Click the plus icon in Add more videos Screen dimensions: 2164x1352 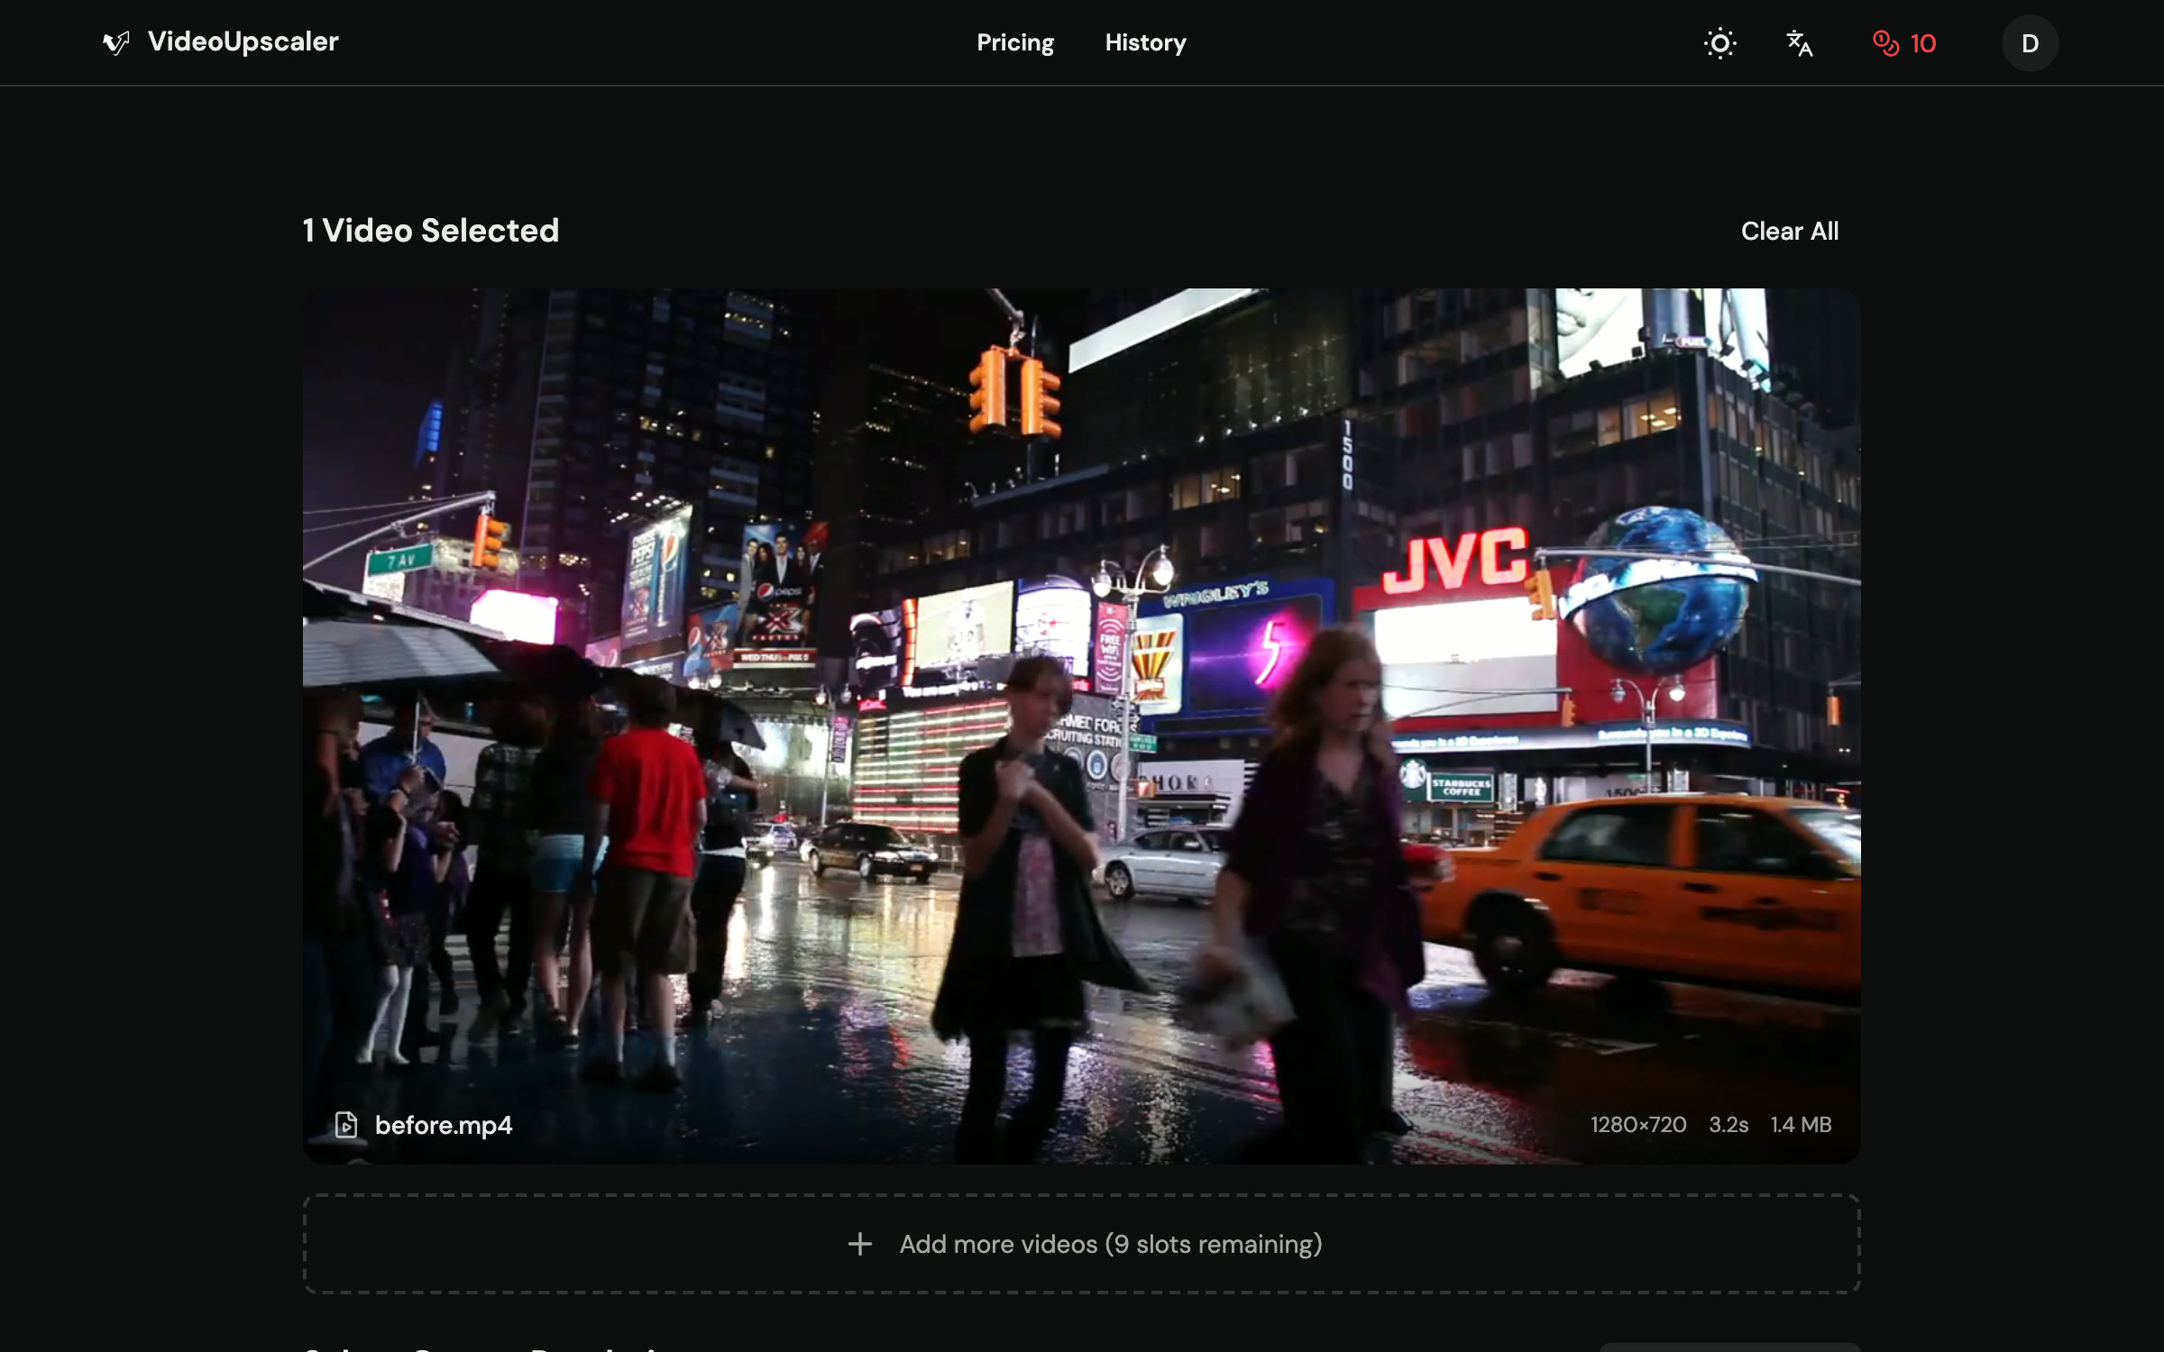pos(859,1244)
